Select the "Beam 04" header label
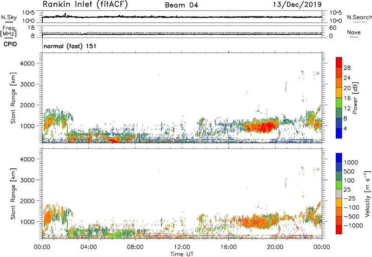Viewport: 372px width, 257px height. [x=181, y=5]
